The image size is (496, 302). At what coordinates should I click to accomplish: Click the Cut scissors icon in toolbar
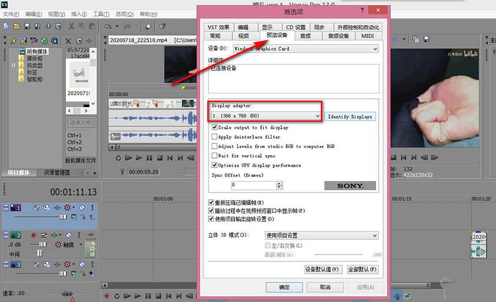pyautogui.click(x=72, y=26)
